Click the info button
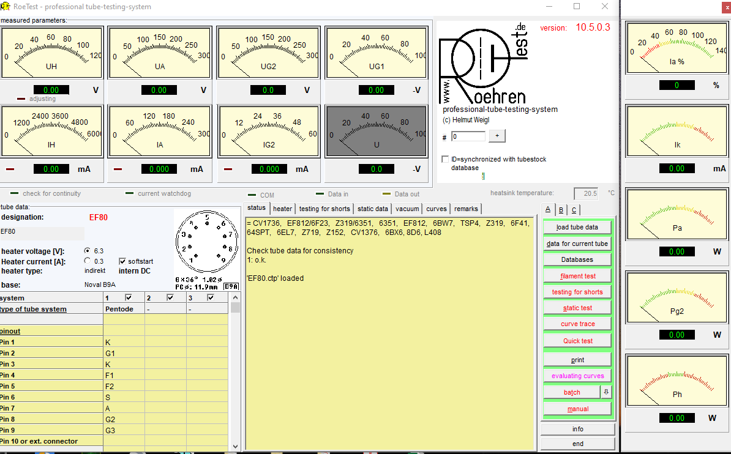This screenshot has width=731, height=454. click(577, 429)
